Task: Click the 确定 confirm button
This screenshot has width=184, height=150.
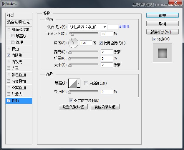Action: [162, 16]
